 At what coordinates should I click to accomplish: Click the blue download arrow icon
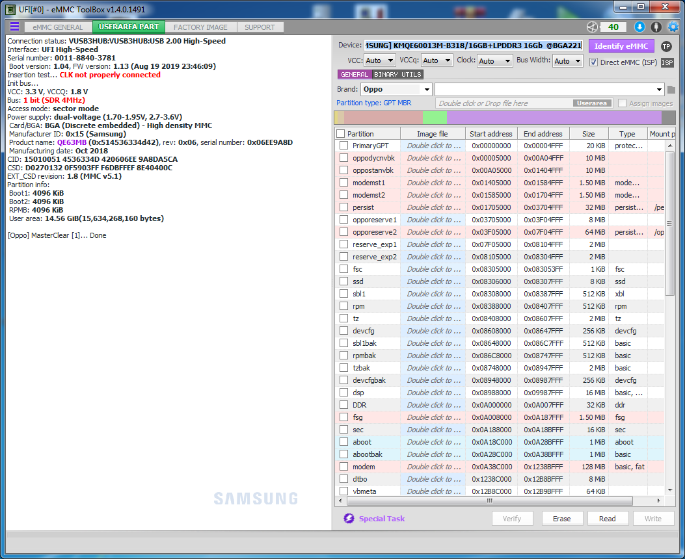tap(639, 27)
